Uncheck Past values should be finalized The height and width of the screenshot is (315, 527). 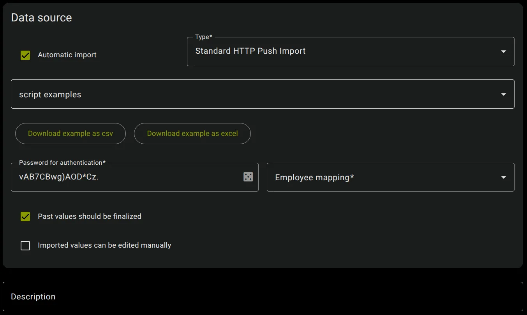25,216
